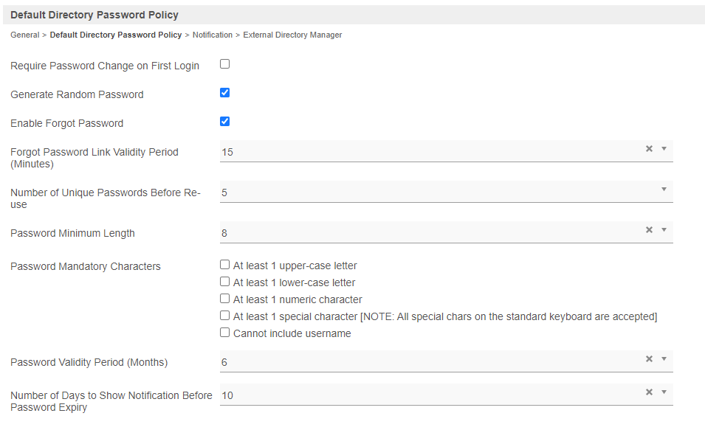Disable the Enable Forgot Password checkbox
Image resolution: width=705 pixels, height=444 pixels.
click(225, 122)
